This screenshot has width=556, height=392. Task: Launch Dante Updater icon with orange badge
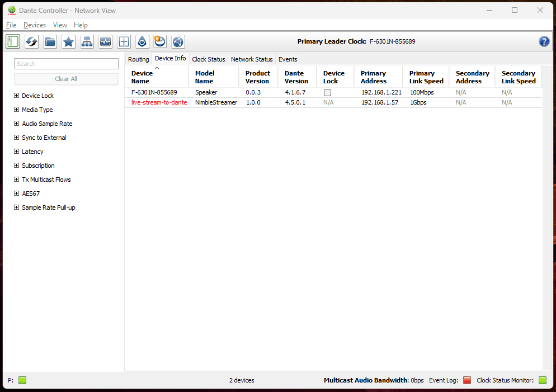pyautogui.click(x=160, y=42)
